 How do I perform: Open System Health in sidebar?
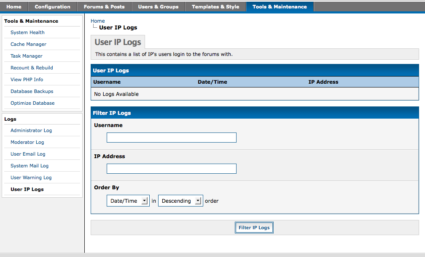click(27, 32)
